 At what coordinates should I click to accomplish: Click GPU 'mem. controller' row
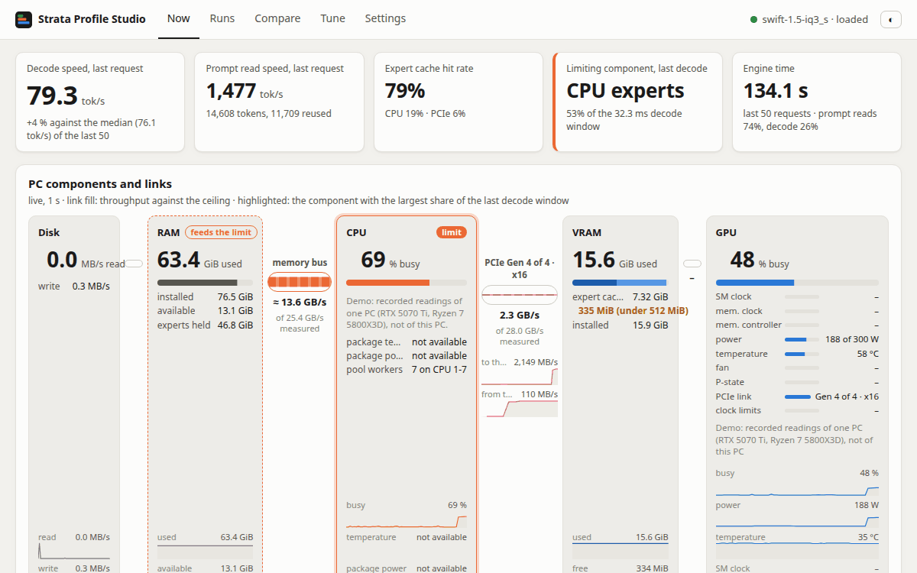click(797, 325)
